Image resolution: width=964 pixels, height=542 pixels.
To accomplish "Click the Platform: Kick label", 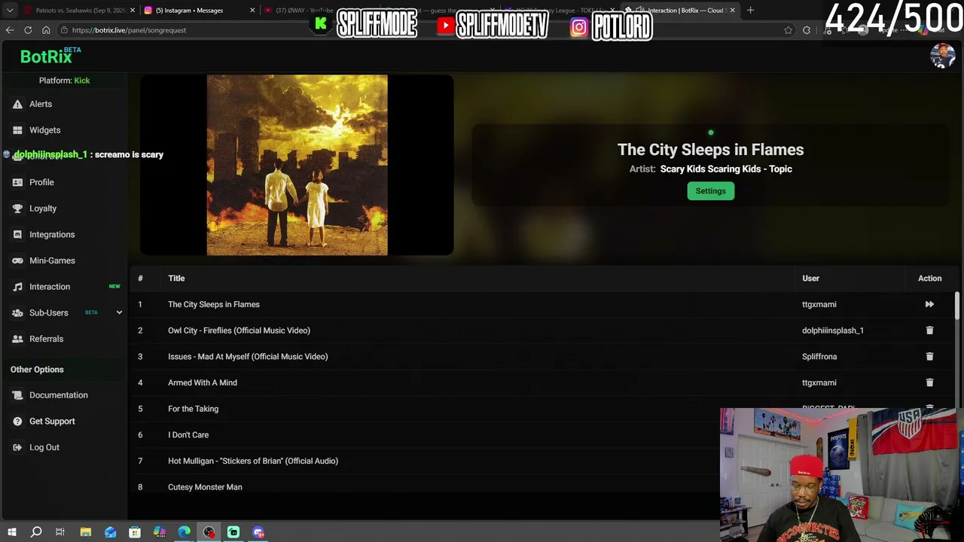I will [64, 81].
